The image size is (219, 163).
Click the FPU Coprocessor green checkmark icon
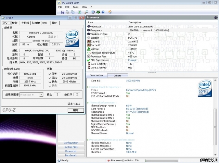tap(89, 60)
